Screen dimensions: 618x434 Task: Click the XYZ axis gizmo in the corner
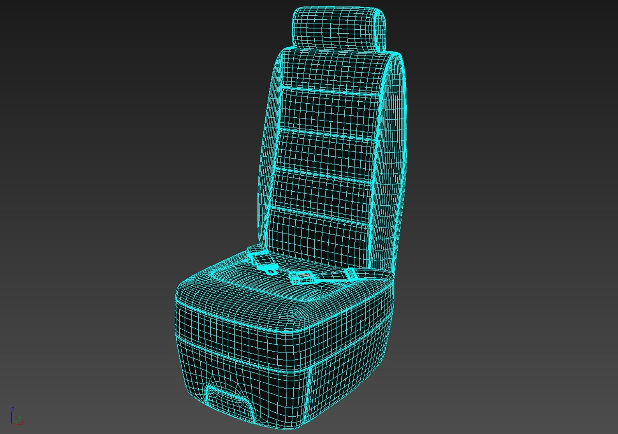coord(17,417)
